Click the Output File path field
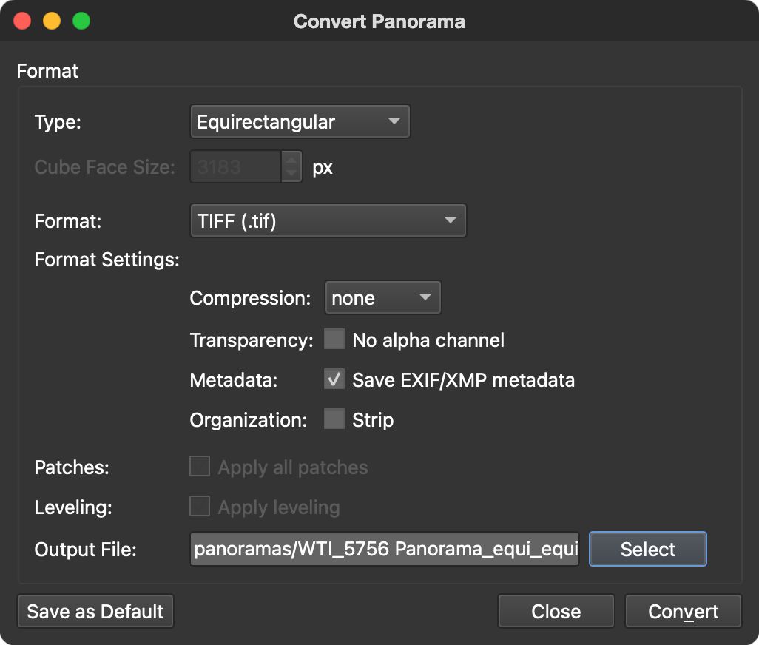Viewport: 759px width, 645px height. (385, 549)
